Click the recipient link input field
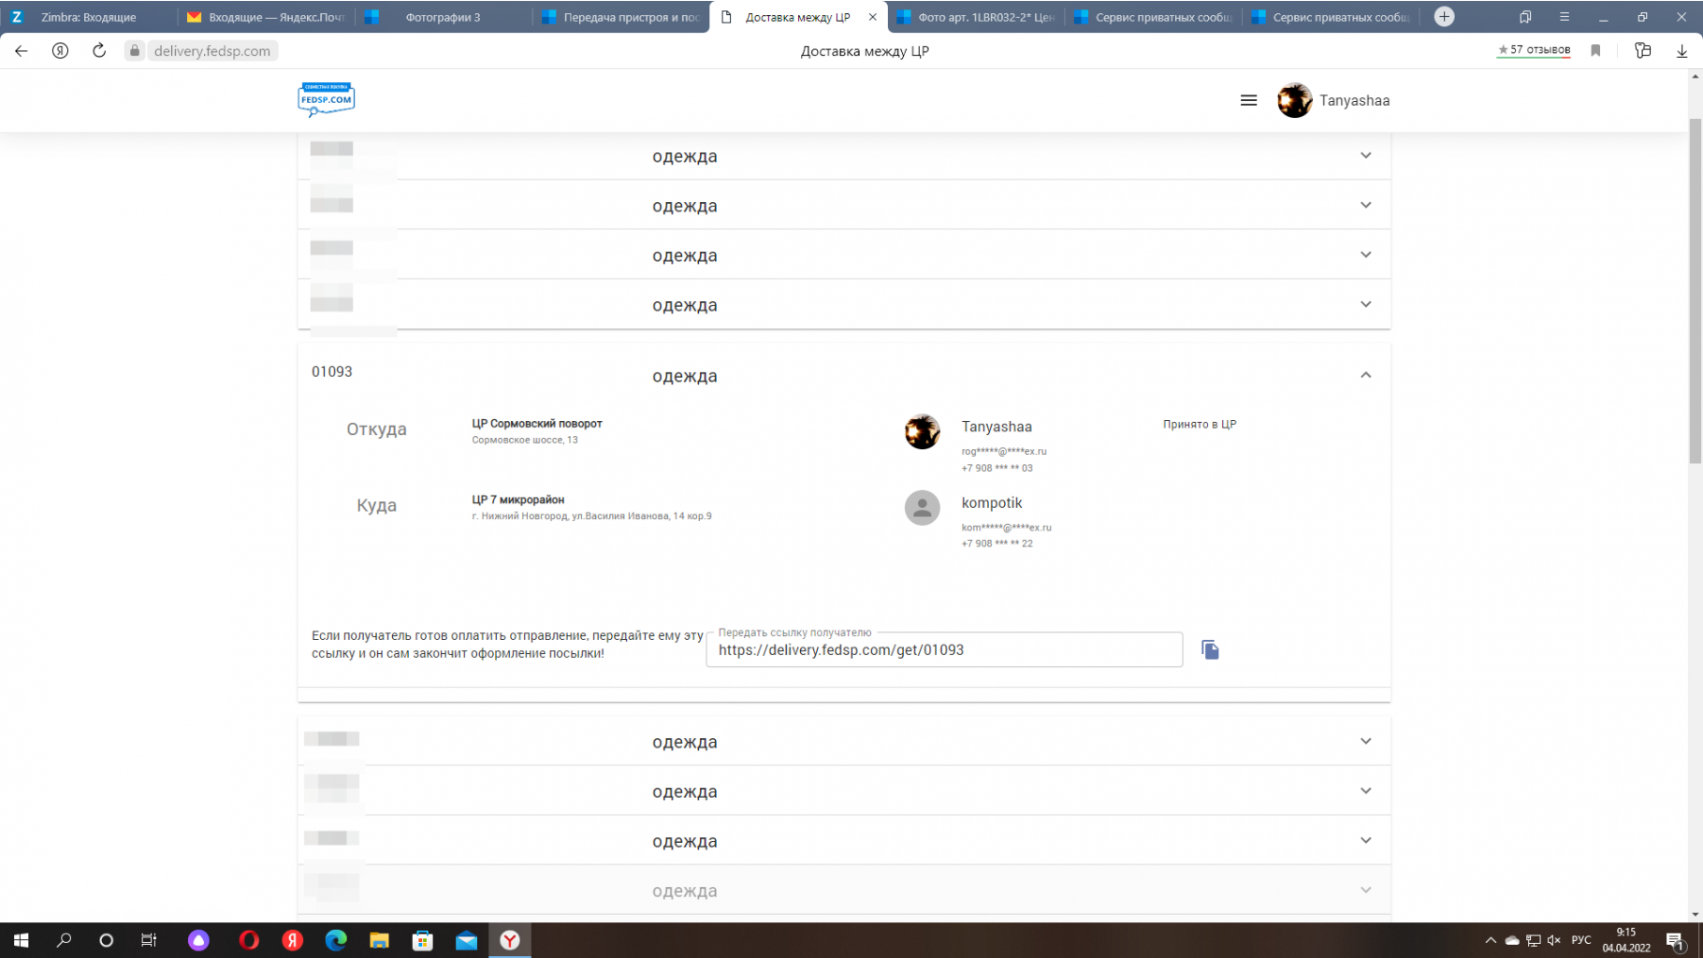The image size is (1703, 958). coord(943,650)
